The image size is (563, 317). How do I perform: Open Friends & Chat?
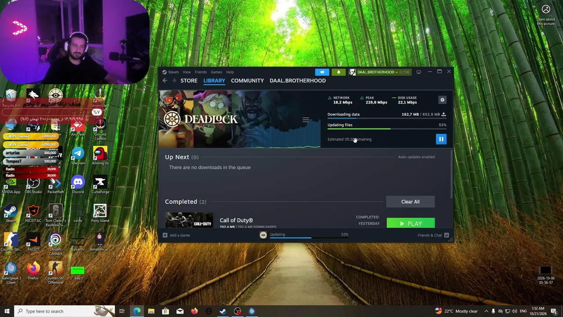[x=430, y=235]
